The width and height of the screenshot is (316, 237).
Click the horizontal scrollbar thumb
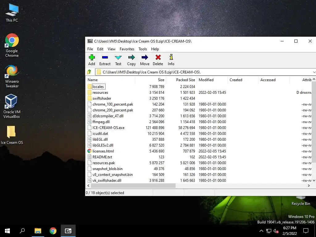click(x=133, y=185)
